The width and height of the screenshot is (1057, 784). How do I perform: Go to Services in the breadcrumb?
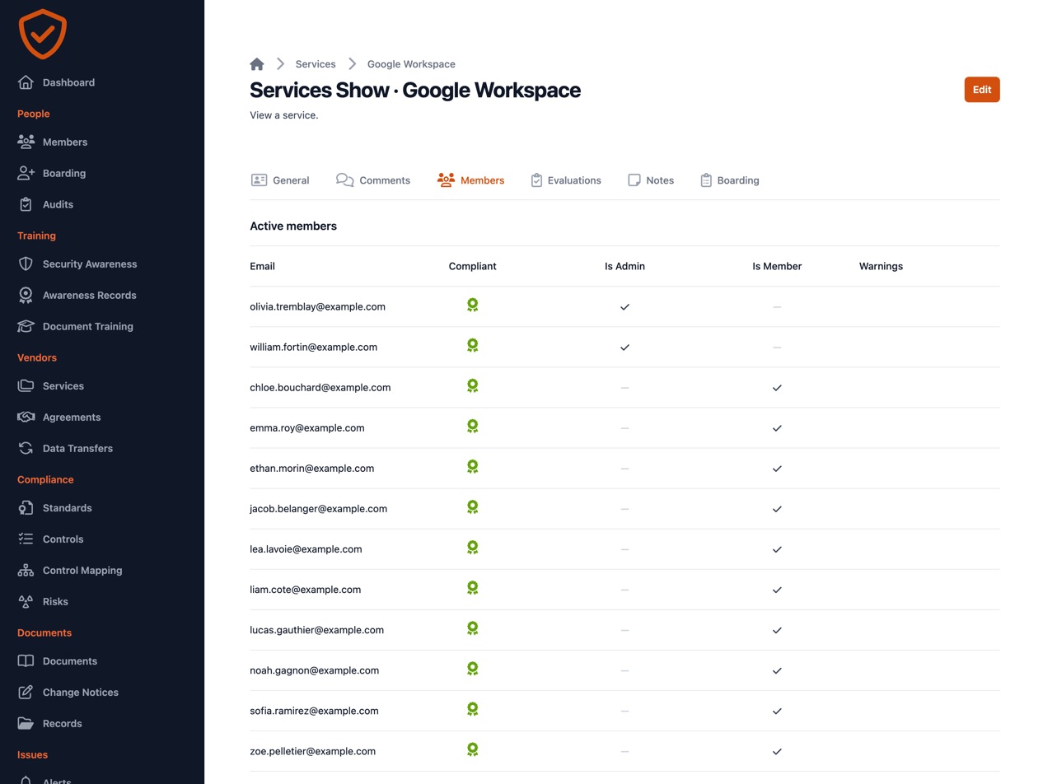[x=316, y=64]
